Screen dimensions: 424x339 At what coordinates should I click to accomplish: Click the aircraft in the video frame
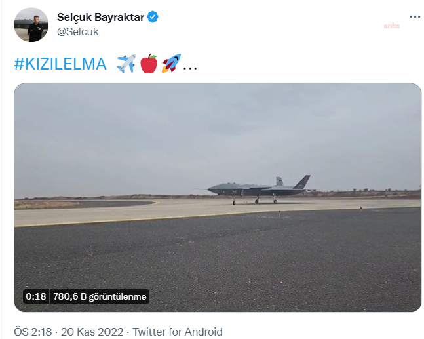[257, 189]
